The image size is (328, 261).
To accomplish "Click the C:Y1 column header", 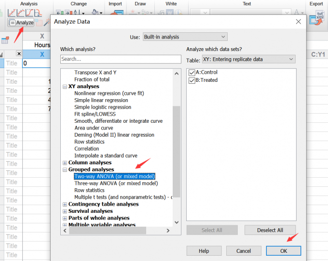I will coord(317,54).
